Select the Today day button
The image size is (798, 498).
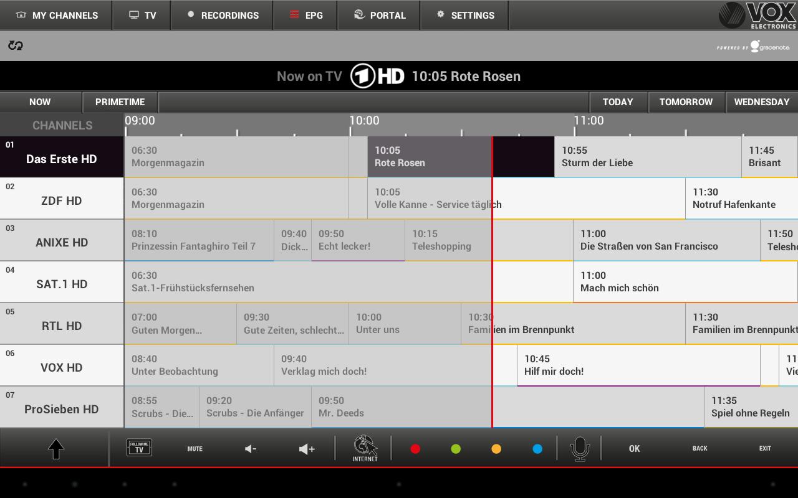[618, 102]
